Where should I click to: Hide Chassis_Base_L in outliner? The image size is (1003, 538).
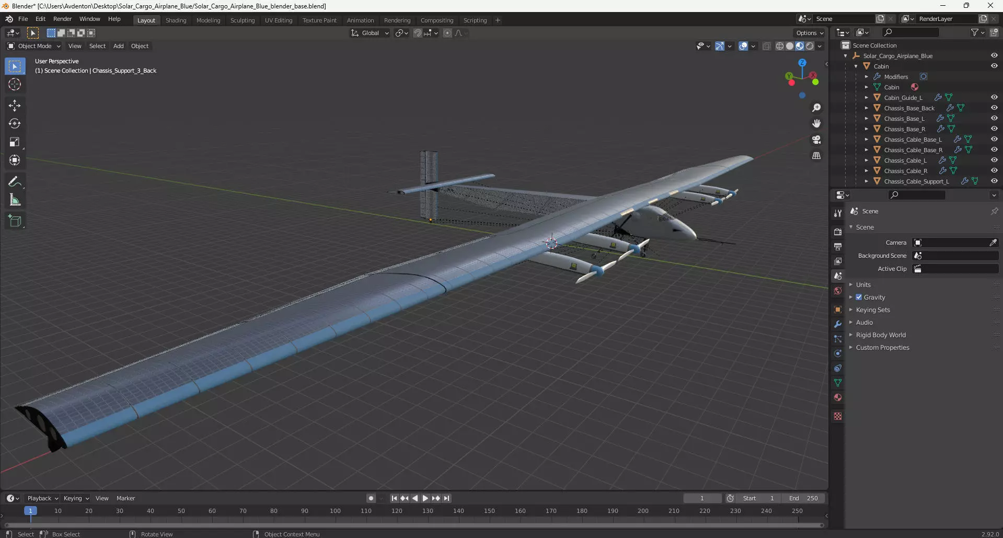pos(994,118)
